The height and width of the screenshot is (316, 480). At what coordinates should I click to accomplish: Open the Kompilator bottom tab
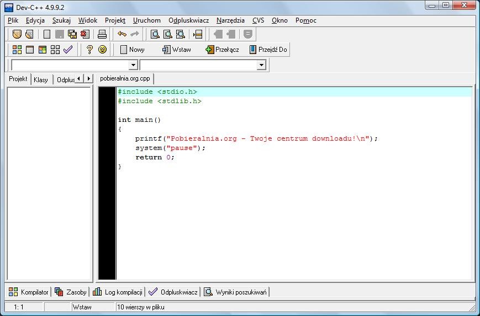[28, 292]
